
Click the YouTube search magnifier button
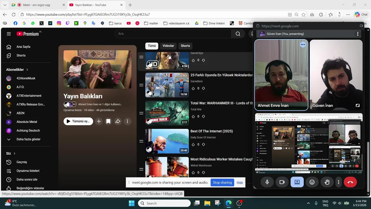click(238, 34)
